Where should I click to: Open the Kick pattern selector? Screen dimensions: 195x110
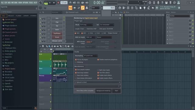pos(109,8)
